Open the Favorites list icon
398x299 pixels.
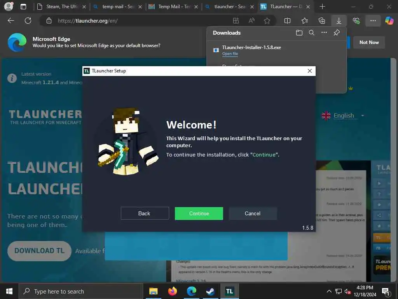(305, 21)
